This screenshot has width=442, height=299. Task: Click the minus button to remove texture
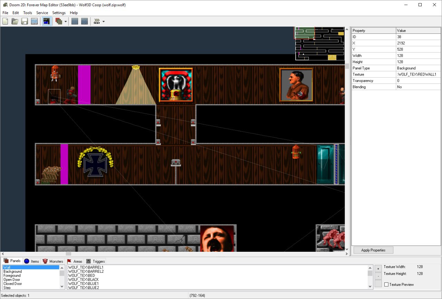(378, 276)
